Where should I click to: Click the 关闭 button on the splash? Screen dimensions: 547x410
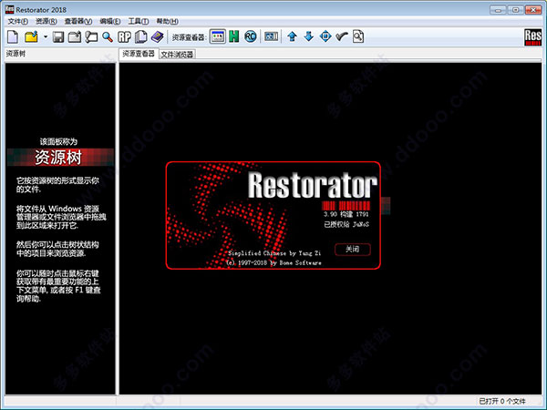pos(352,249)
